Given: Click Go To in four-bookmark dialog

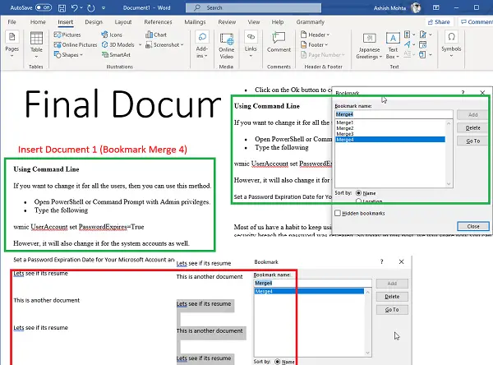Looking at the screenshot, I should click(473, 141).
